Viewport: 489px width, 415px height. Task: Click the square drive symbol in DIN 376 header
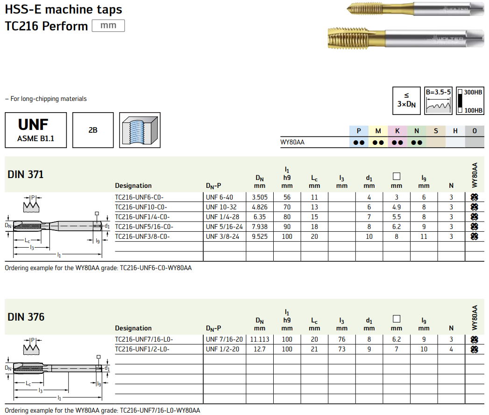tap(397, 319)
